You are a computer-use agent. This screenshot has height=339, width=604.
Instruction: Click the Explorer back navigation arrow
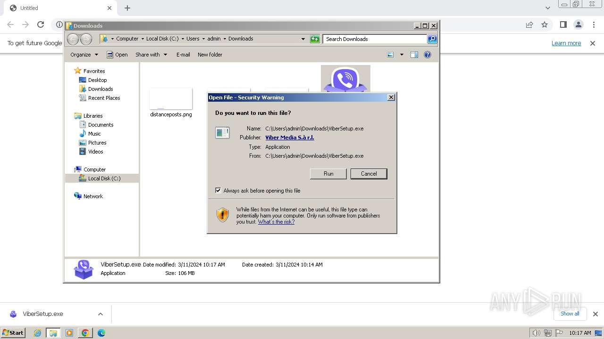(x=73, y=39)
